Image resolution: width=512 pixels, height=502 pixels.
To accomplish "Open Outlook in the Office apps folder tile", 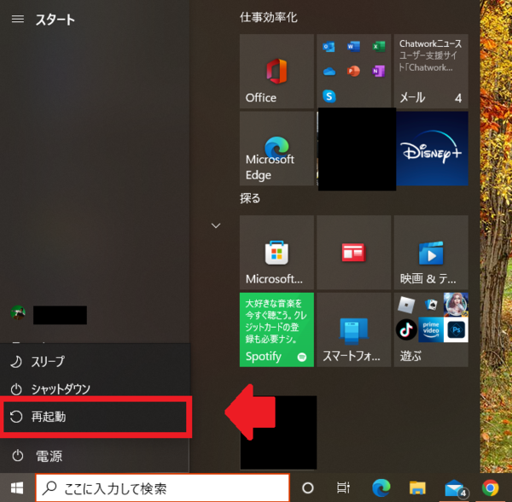I will [329, 47].
